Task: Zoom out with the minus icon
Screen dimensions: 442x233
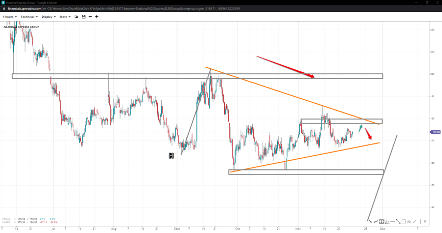Action: [90, 17]
